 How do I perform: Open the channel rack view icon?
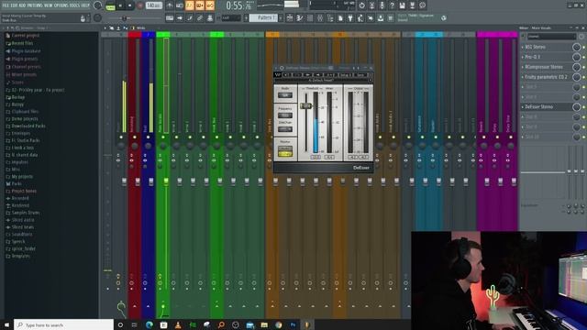pyautogui.click(x=310, y=18)
